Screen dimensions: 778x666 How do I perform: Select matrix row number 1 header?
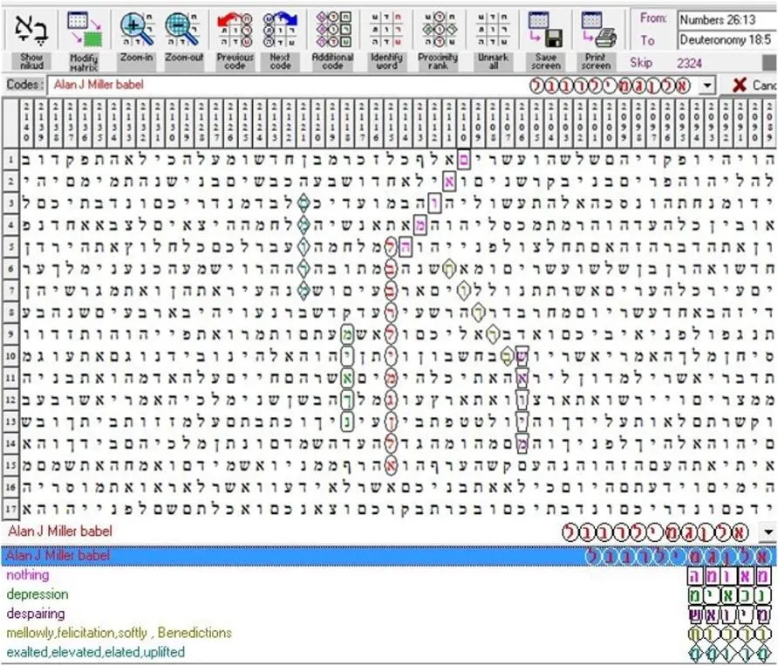coord(11,160)
